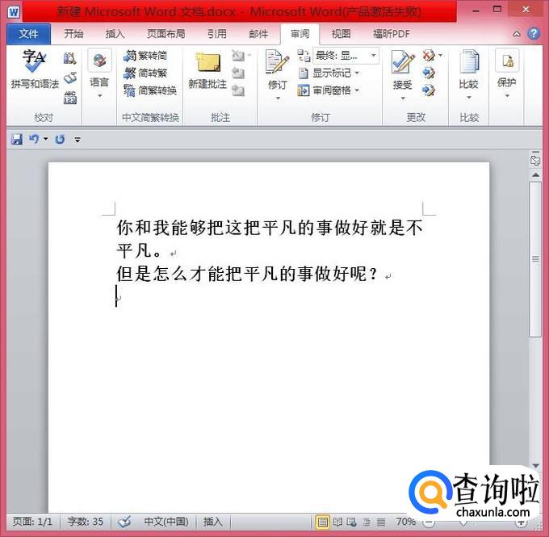Click the word count icon in ribbon

click(70, 97)
